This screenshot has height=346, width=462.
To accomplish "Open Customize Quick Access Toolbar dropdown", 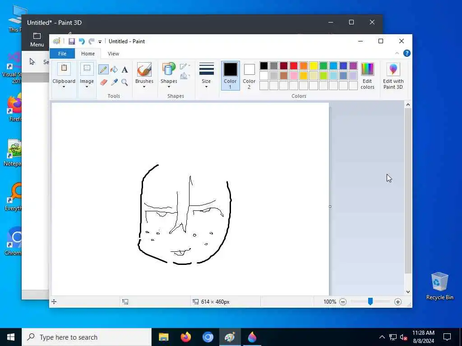I will [x=100, y=42].
